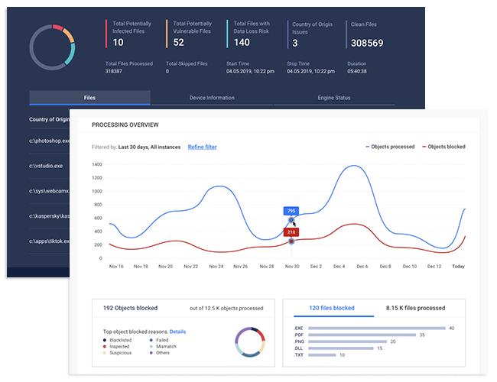Click the Blacklisted legend dot
The width and height of the screenshot is (497, 382).
[x=106, y=340]
